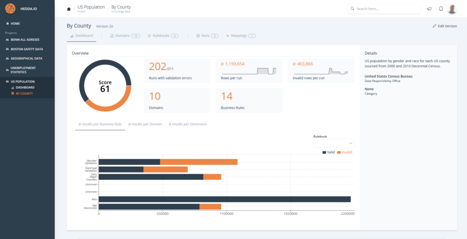Click the orange Invalid segment of Member Validation bar
The width and height of the screenshot is (467, 239).
199,162
